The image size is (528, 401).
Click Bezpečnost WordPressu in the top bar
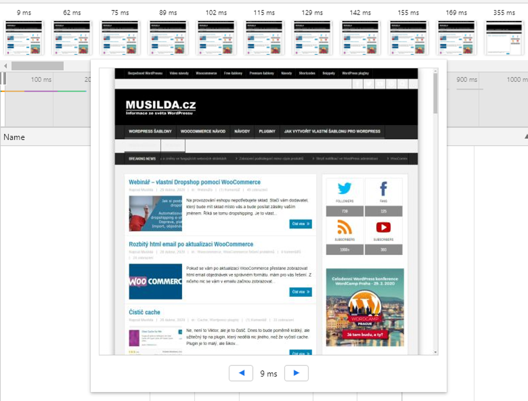coord(145,73)
